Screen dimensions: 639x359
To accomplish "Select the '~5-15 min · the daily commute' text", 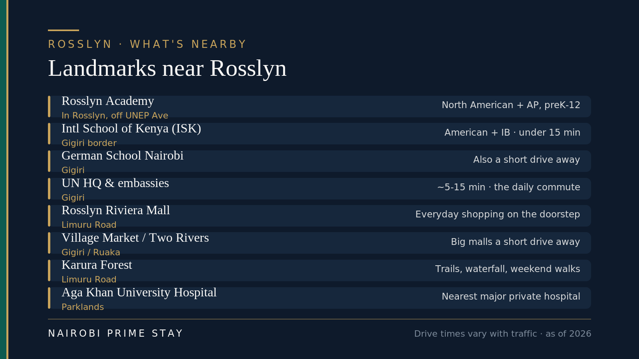I will [509, 187].
